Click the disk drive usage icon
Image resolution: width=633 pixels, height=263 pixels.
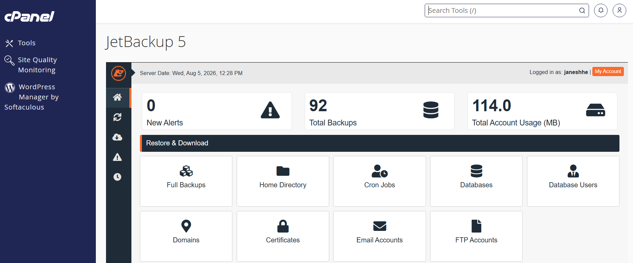point(595,110)
